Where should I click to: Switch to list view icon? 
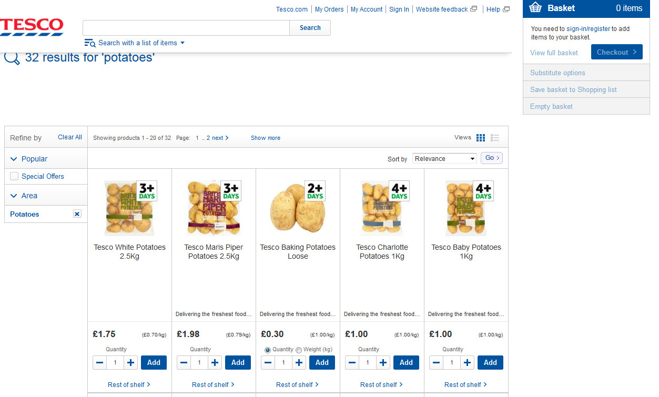[495, 138]
